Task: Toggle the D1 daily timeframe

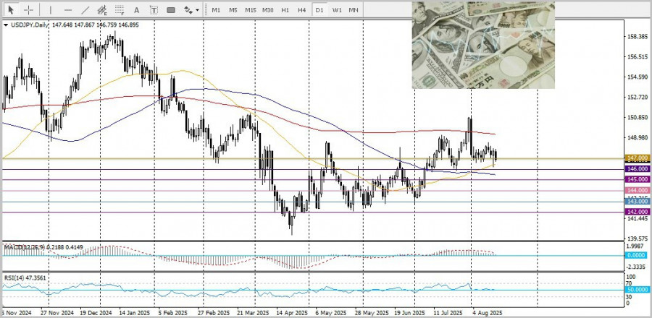Action: coord(319,9)
